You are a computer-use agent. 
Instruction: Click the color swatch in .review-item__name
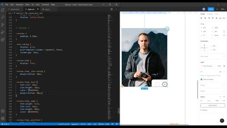[29, 112]
